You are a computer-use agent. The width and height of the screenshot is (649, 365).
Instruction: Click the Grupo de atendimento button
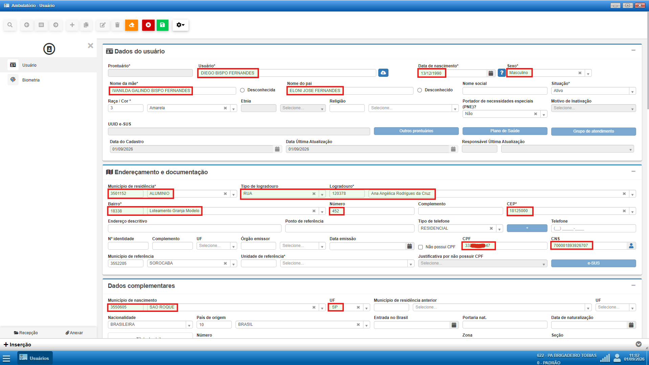pos(594,131)
